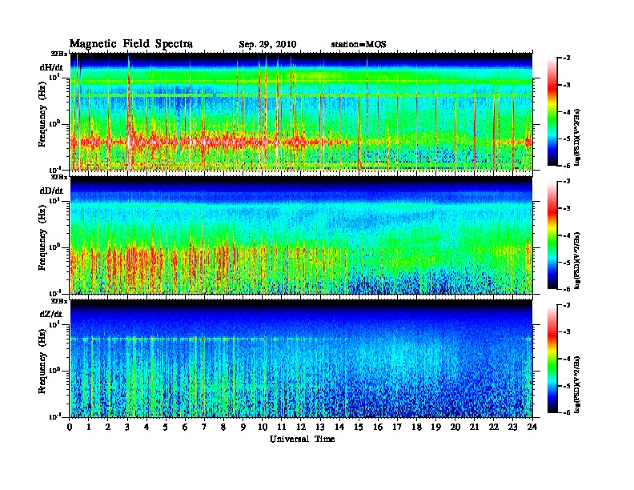Click the "Universal Time" axis label
Viewport: 634px width, 490px height.
(x=302, y=439)
